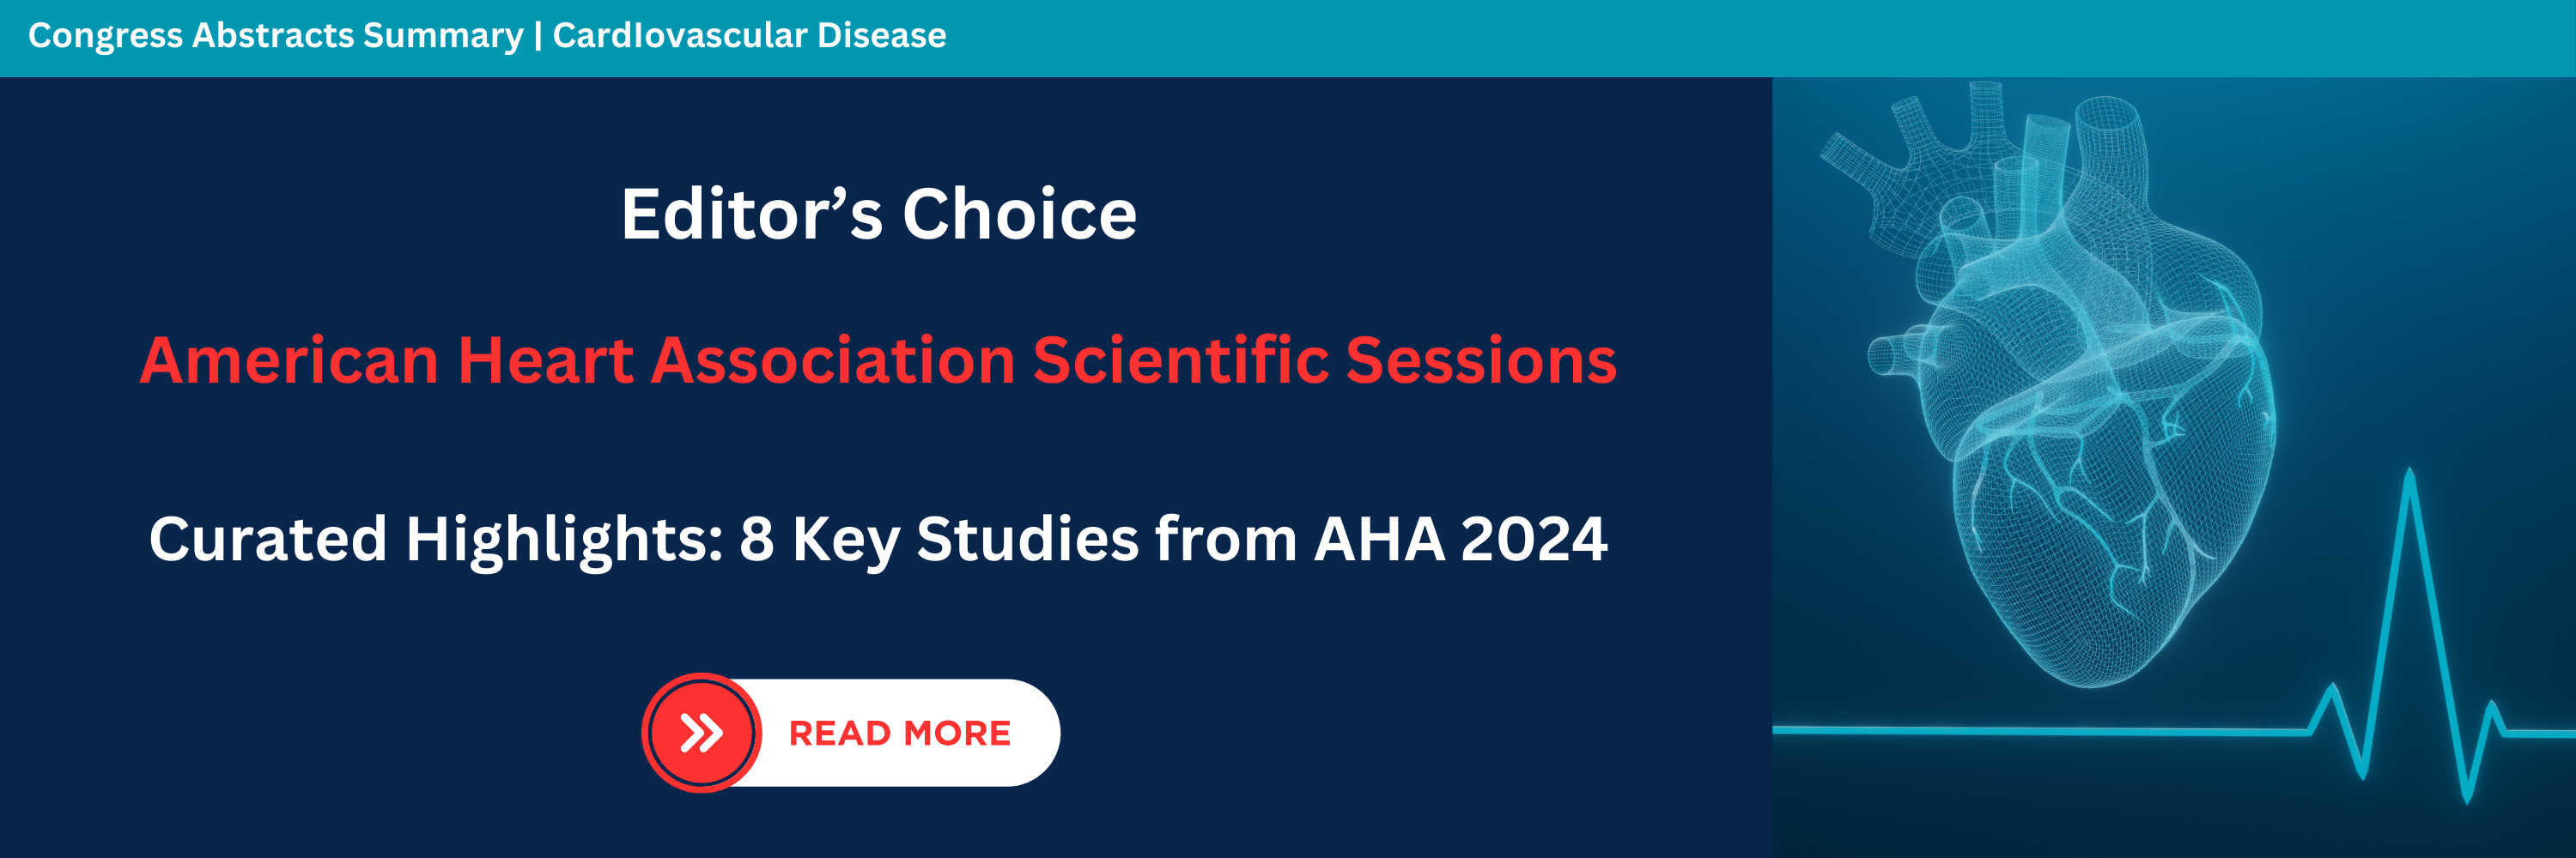Click the pipe separator in header bar
2576x858 pixels.
tap(538, 36)
